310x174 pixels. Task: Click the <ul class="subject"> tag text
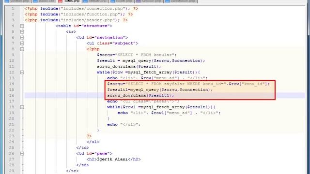(x=112, y=43)
